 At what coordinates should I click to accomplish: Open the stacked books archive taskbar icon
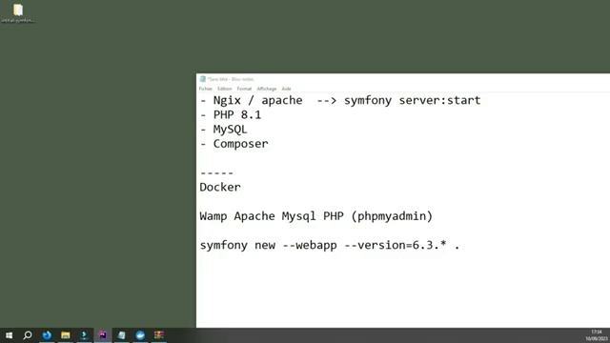(159, 334)
